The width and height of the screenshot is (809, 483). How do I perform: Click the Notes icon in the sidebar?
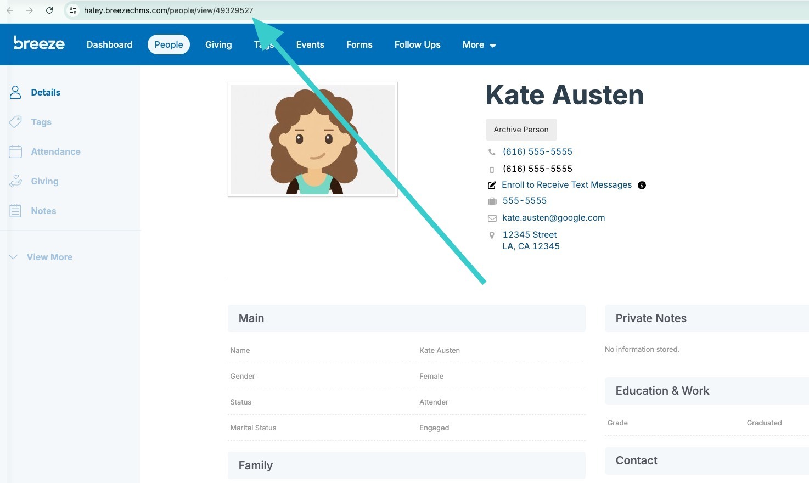15,211
